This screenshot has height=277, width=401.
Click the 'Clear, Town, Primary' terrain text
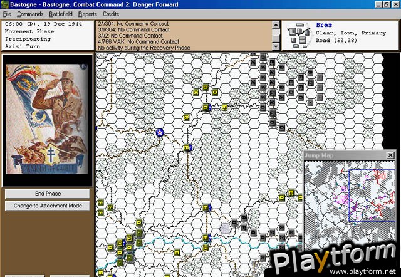[x=351, y=33]
